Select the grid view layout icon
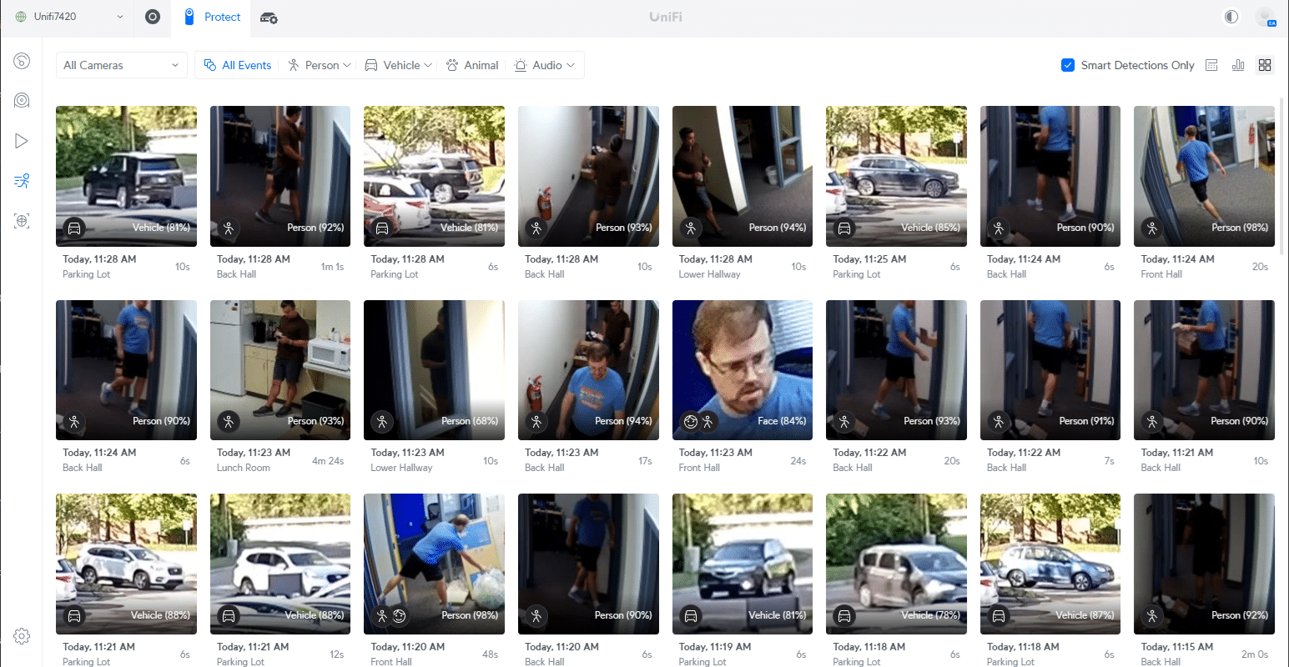Viewport: 1289px width, 667px height. pos(1265,65)
